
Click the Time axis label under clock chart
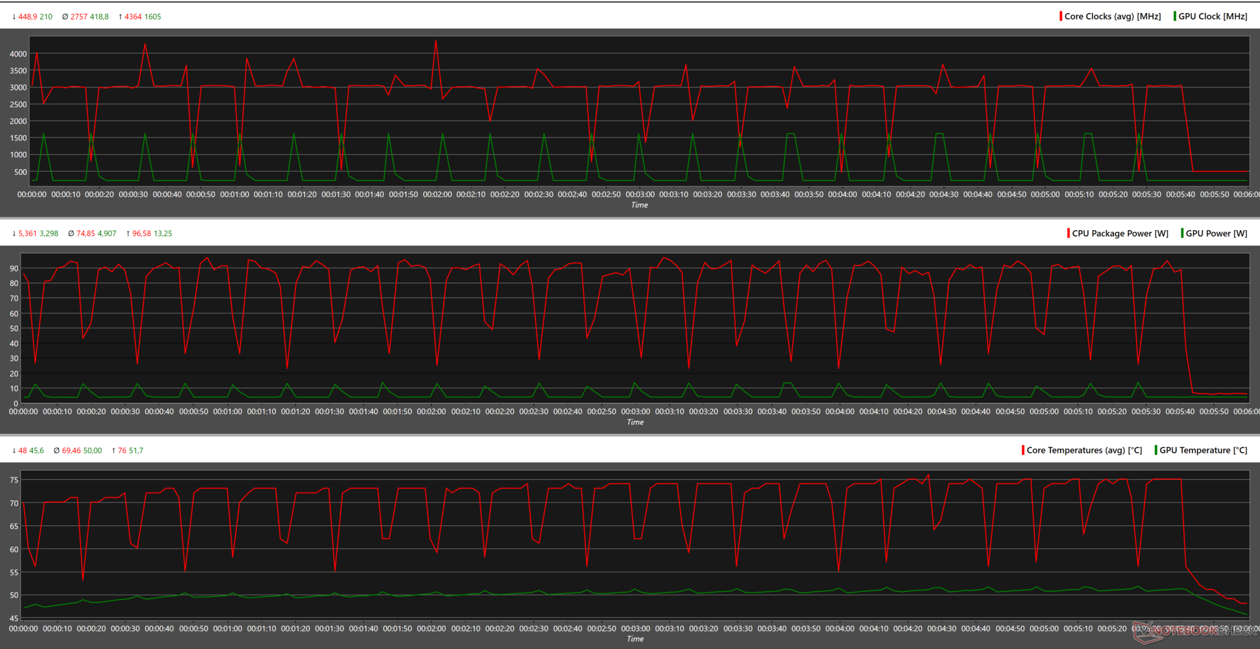pyautogui.click(x=639, y=205)
